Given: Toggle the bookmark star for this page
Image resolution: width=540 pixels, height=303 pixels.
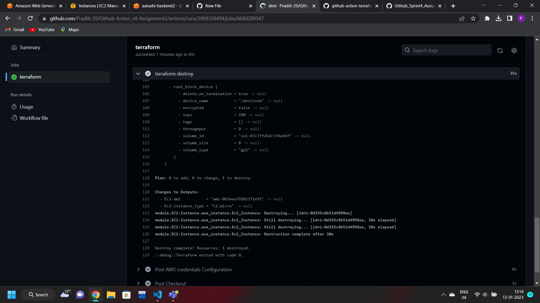Looking at the screenshot, I should [x=473, y=18].
